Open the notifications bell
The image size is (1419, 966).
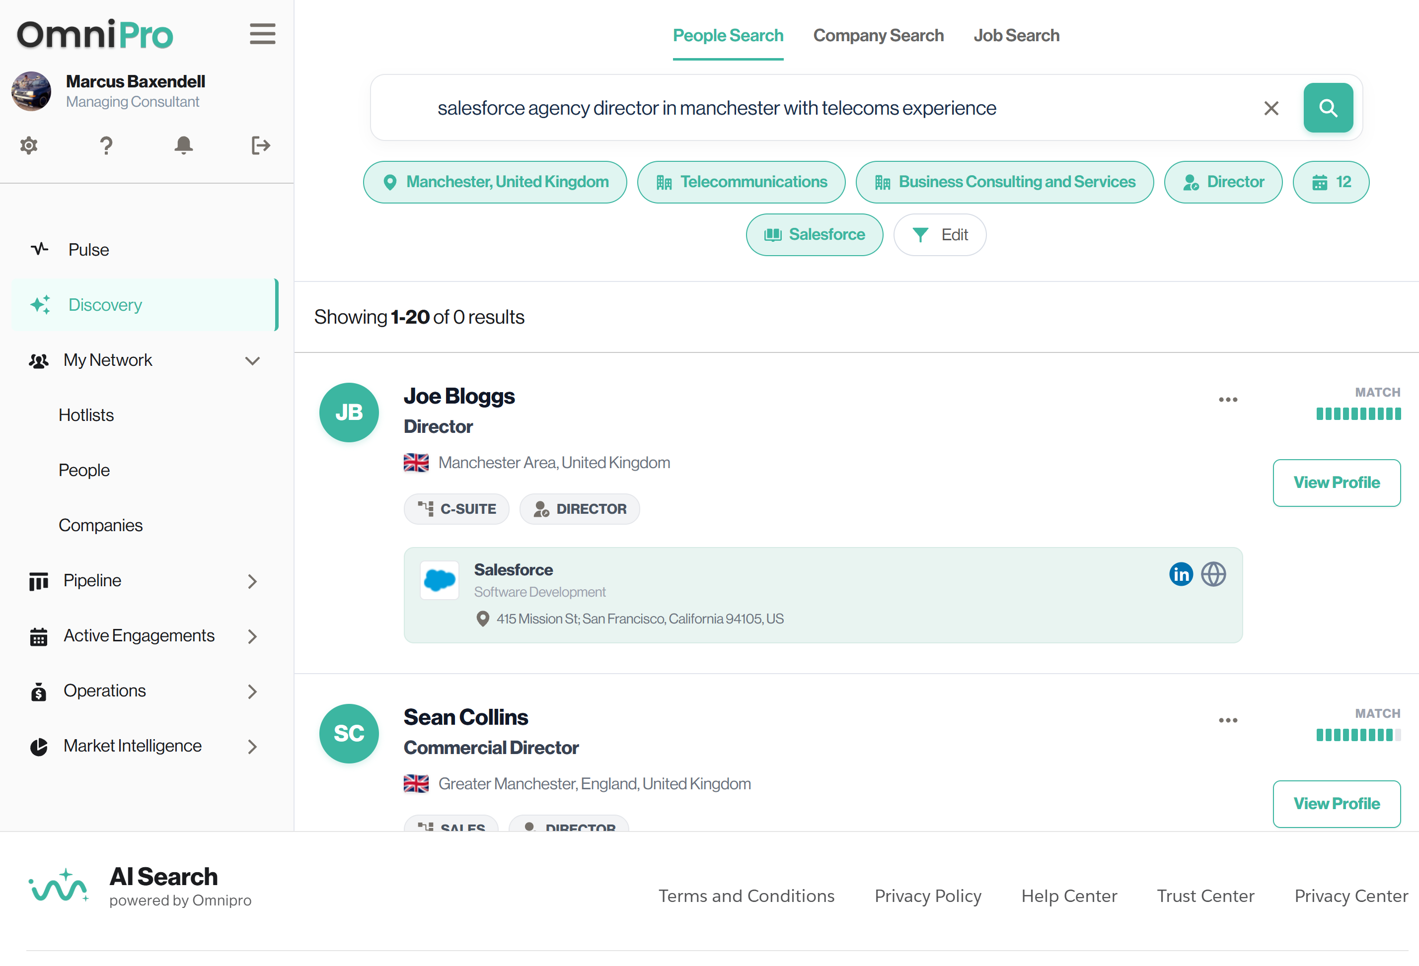pos(184,145)
